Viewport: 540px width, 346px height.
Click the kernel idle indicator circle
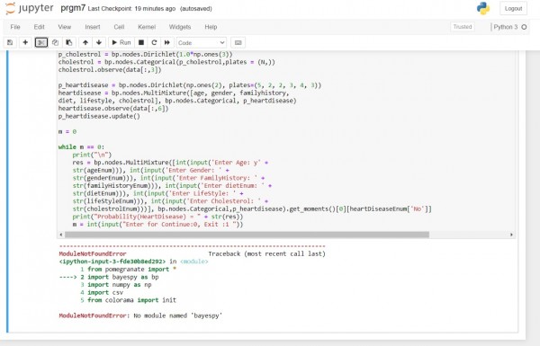(x=524, y=27)
